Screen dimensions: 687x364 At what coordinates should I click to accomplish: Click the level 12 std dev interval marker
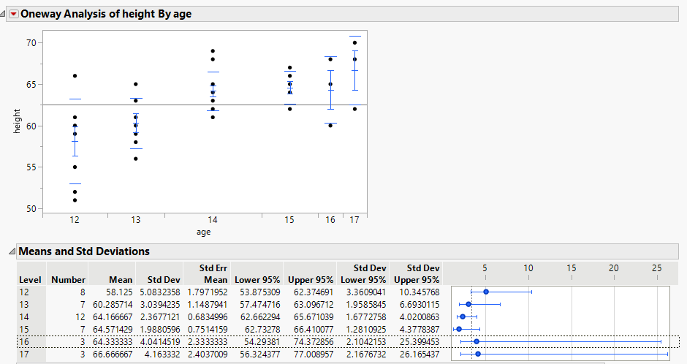point(486,292)
